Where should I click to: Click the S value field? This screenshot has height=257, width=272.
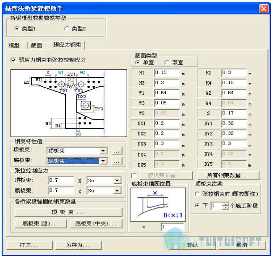[234, 113]
